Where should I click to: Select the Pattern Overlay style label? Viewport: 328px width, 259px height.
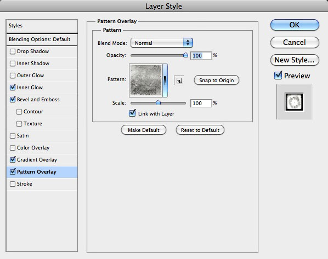[x=37, y=172]
